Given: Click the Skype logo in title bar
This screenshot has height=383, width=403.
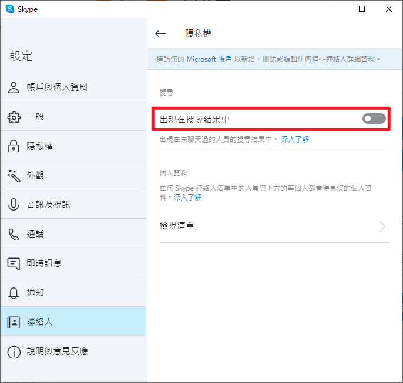Looking at the screenshot, I should coord(10,9).
